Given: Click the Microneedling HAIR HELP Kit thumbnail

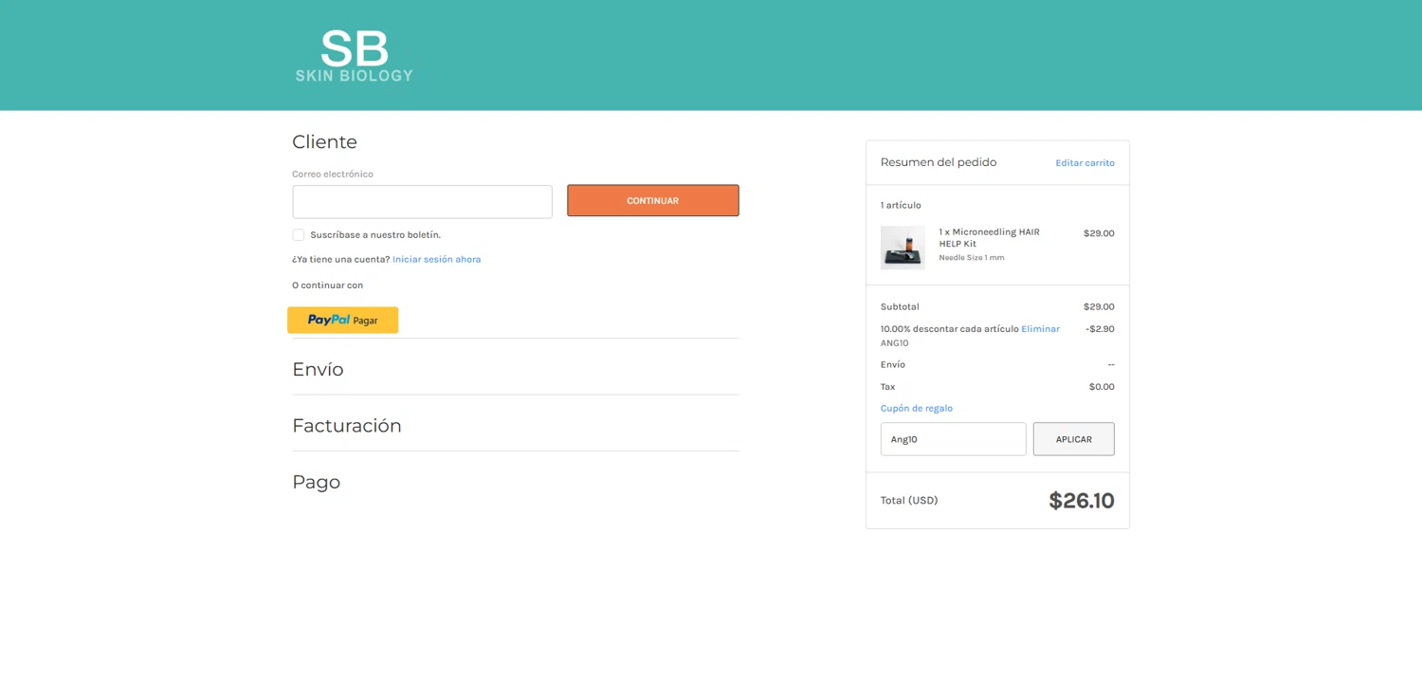Looking at the screenshot, I should point(902,248).
